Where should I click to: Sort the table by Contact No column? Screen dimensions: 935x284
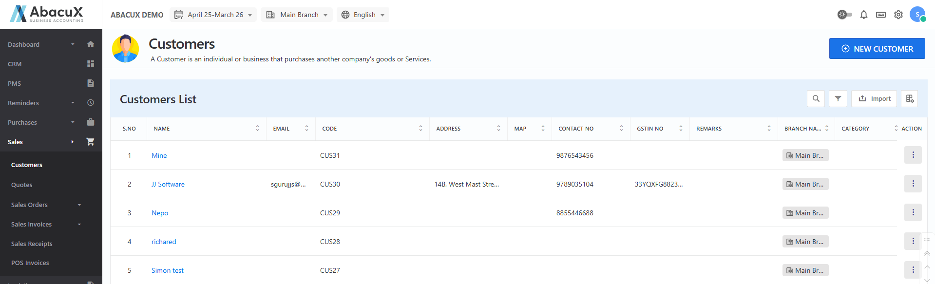coord(621,129)
